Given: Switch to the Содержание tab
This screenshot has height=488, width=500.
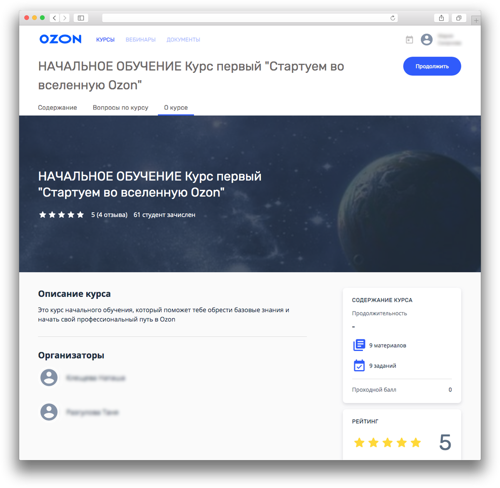Looking at the screenshot, I should click(57, 107).
